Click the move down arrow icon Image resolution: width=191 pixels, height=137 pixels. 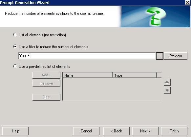167,91
